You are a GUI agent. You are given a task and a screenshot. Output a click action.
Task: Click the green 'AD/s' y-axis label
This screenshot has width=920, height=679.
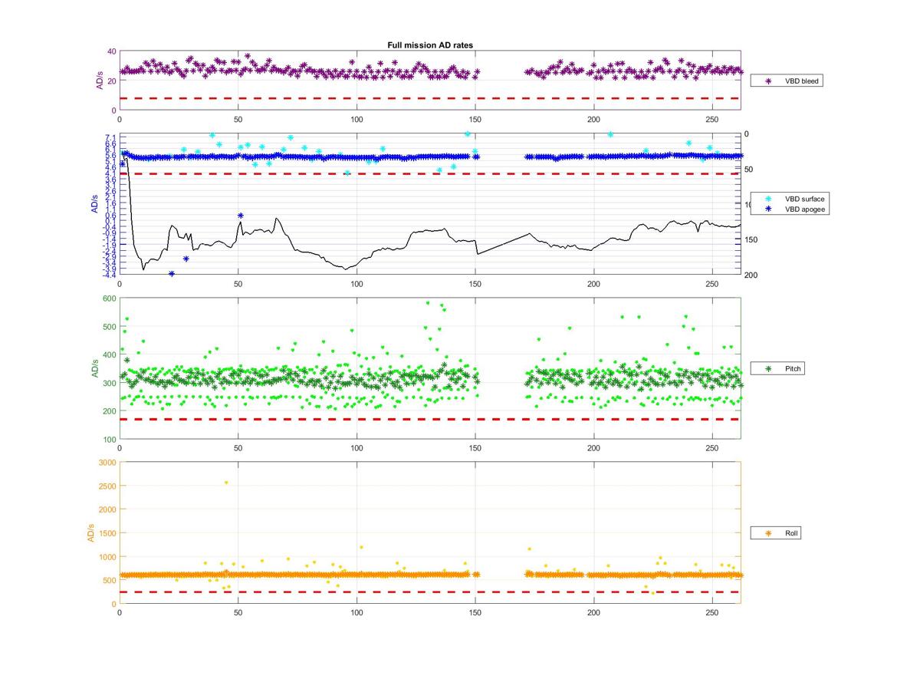pyautogui.click(x=95, y=368)
